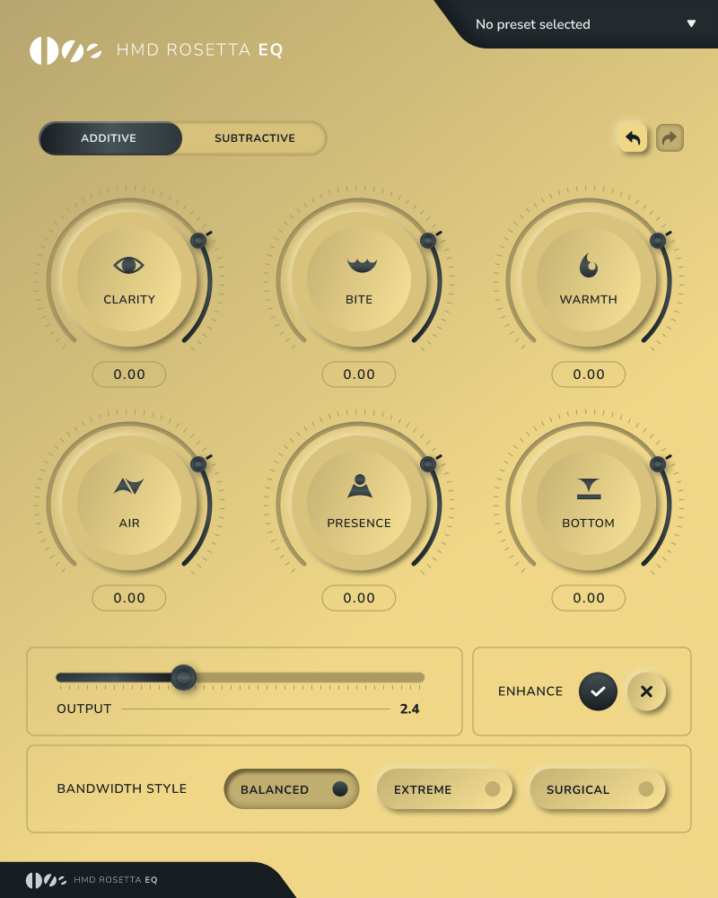Screen dimensions: 718x898
Task: Switch to the Subtractive mode tab
Action: pyautogui.click(x=254, y=138)
